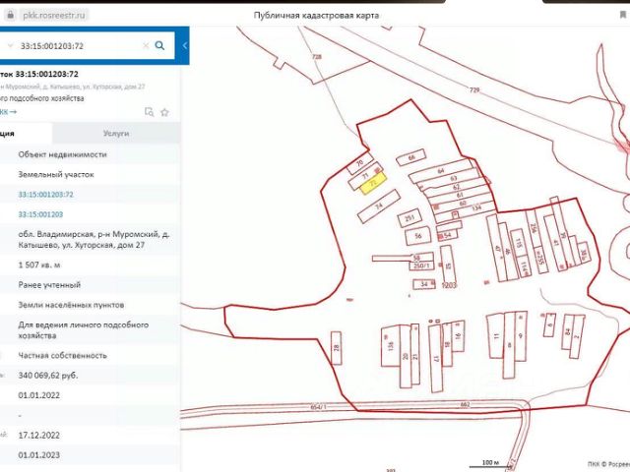630x472 pixels.
Task: Click inside the cadastral number search field
Action: tap(79, 46)
